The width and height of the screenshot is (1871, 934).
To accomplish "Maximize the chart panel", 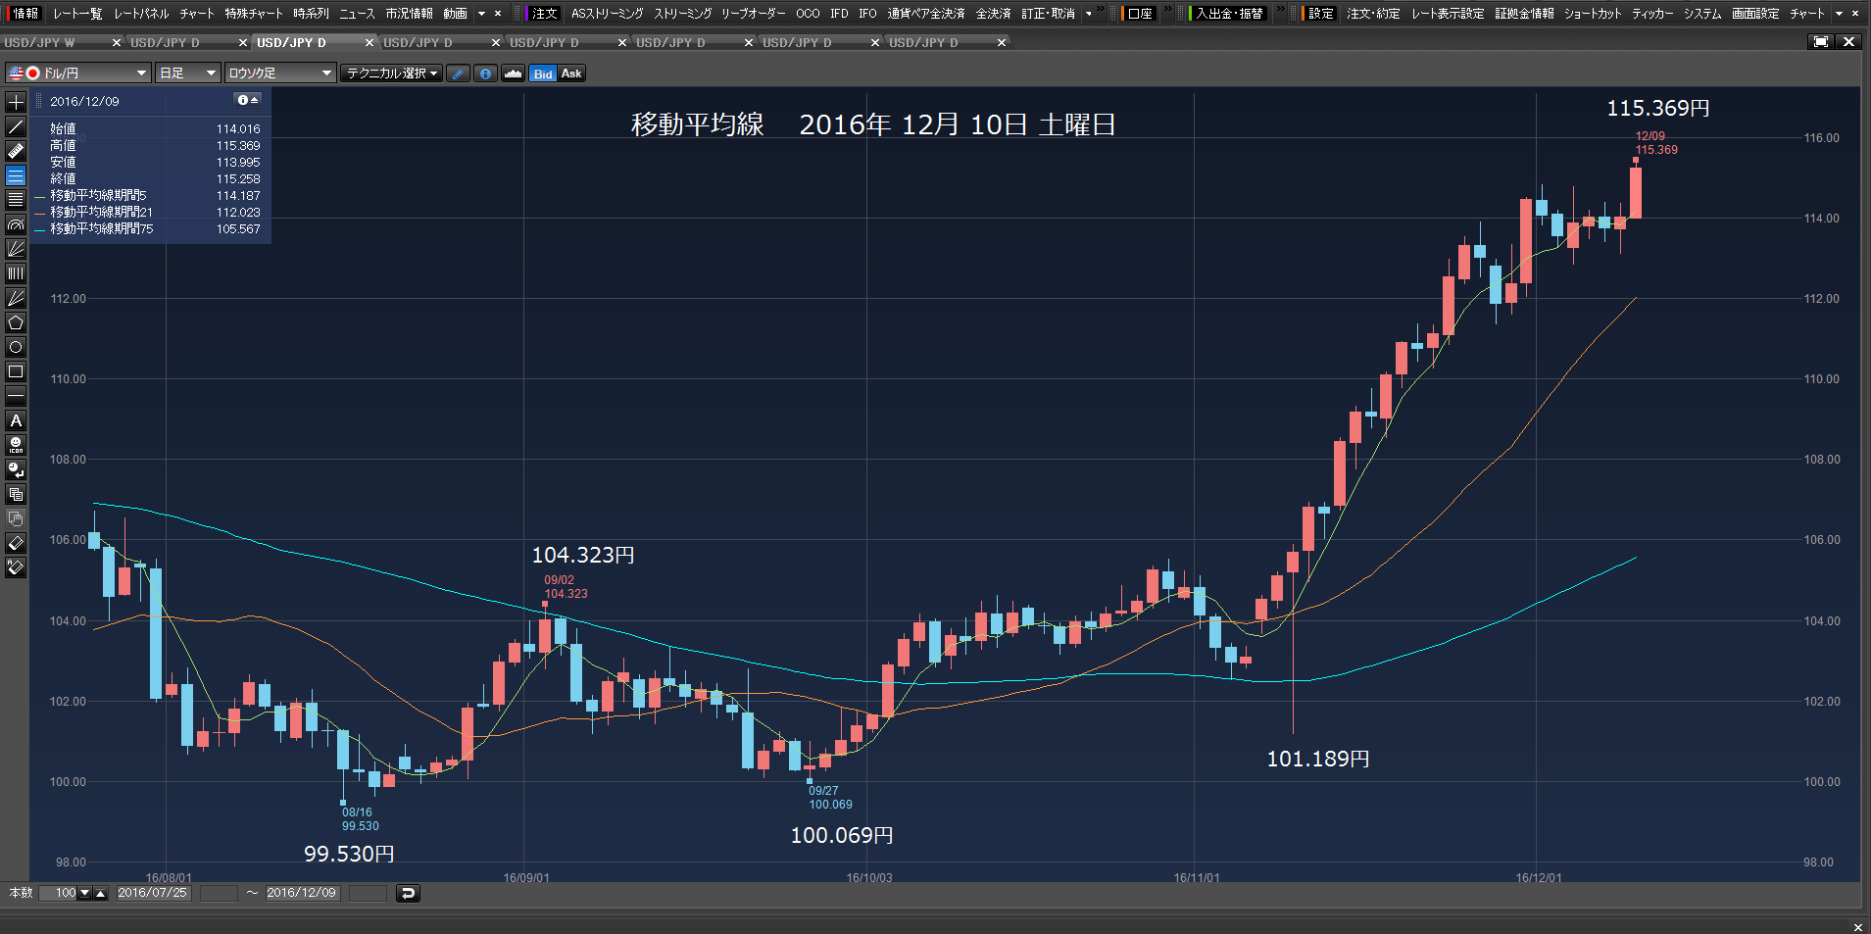I will (x=1821, y=42).
